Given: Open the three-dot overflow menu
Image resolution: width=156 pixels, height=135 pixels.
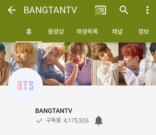Looking at the screenshot, I should tap(147, 10).
